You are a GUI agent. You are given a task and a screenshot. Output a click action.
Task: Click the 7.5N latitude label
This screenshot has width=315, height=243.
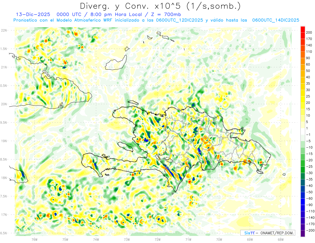coord(4,196)
